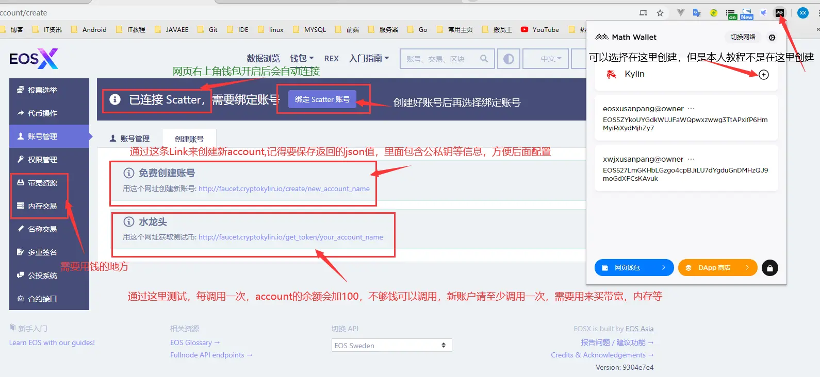
Task: Open the faucet create new_account_name link
Action: [284, 188]
